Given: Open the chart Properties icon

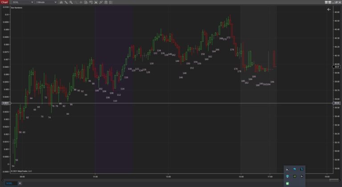Looking at the screenshot, I should click(x=106, y=2).
